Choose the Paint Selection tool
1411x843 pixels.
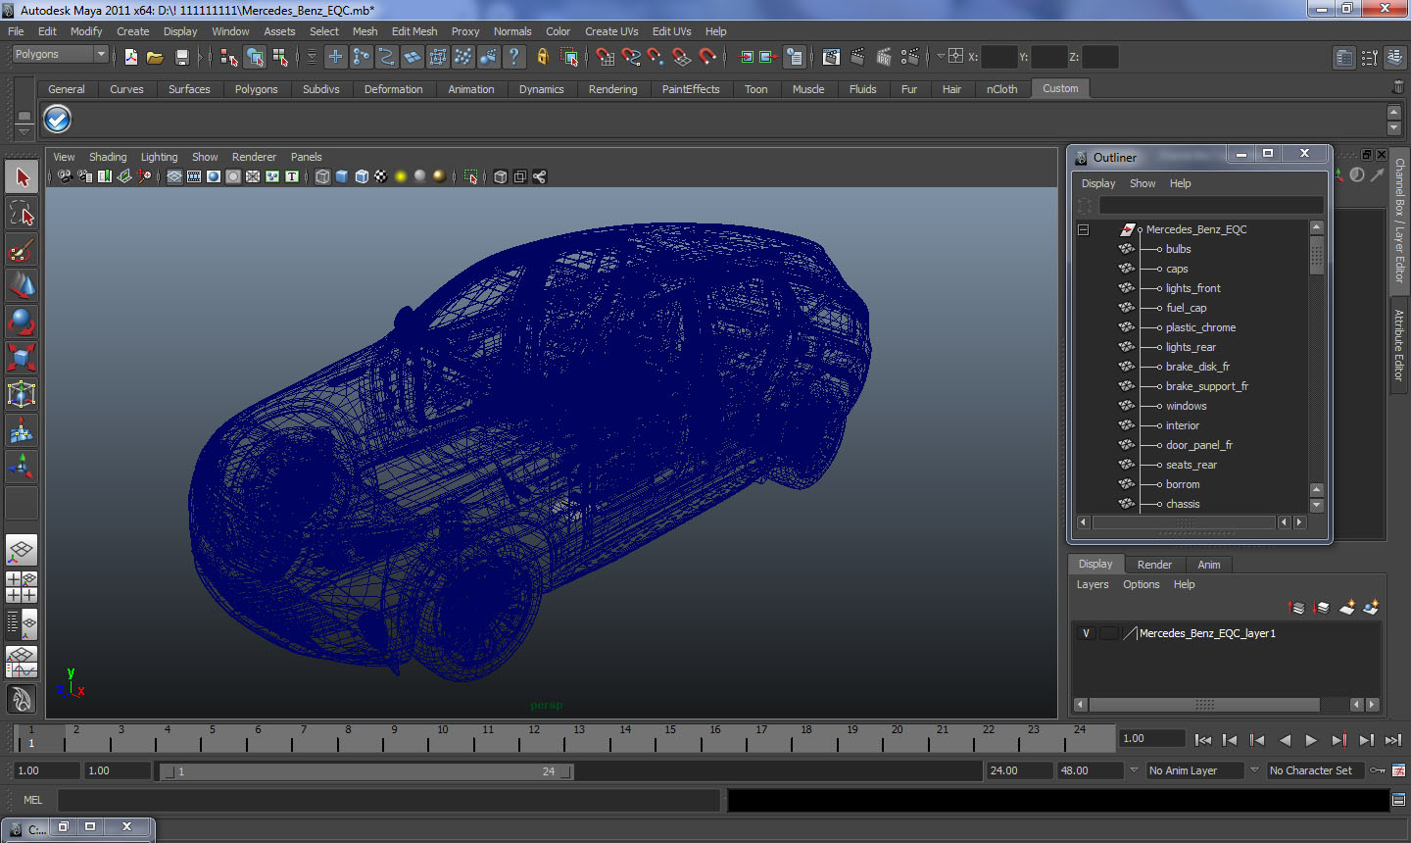[x=22, y=250]
